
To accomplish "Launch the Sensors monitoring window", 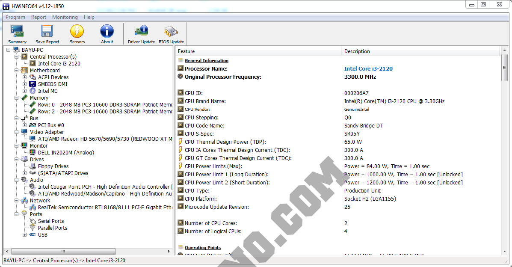I will coord(77,34).
